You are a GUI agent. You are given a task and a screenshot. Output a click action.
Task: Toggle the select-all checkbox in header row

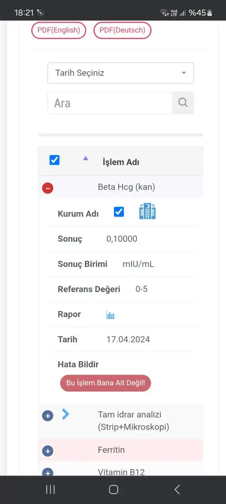click(54, 160)
